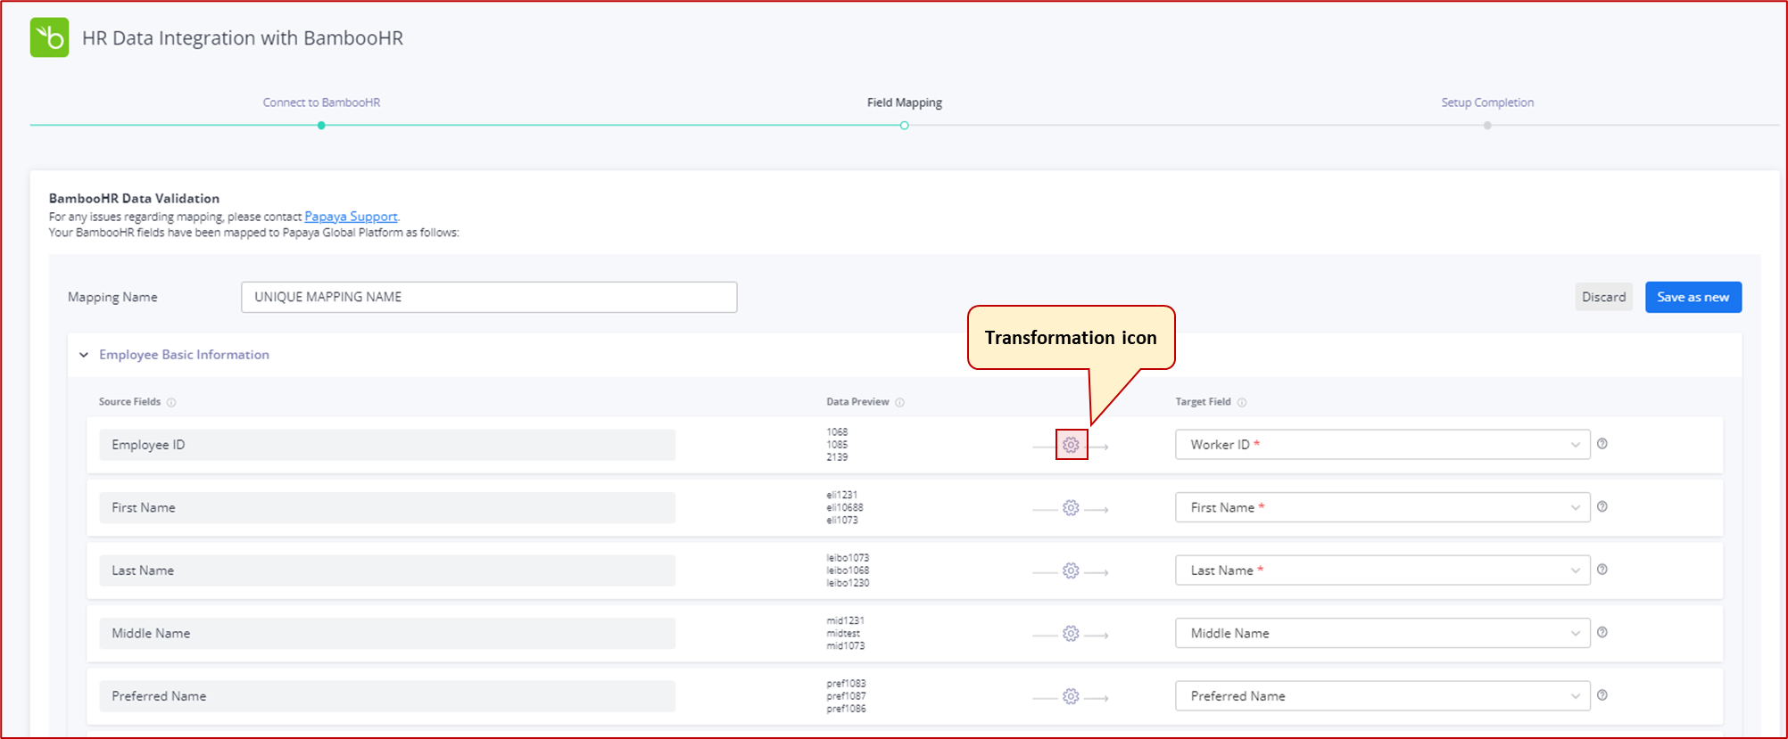1788x739 pixels.
Task: Click the Mapping Name input field
Action: coord(489,297)
